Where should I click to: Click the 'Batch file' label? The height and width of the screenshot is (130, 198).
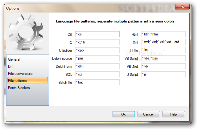coord(65,83)
